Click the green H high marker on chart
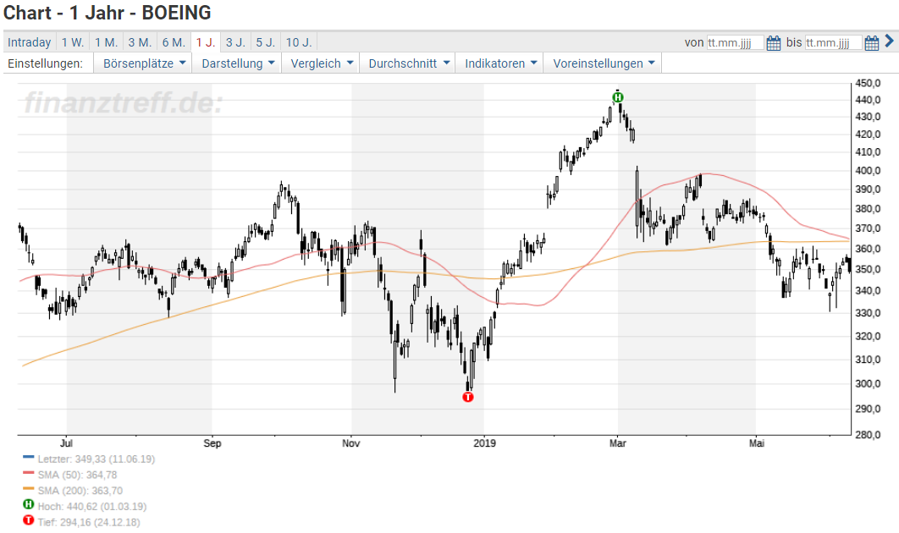The width and height of the screenshot is (899, 533). coord(617,97)
